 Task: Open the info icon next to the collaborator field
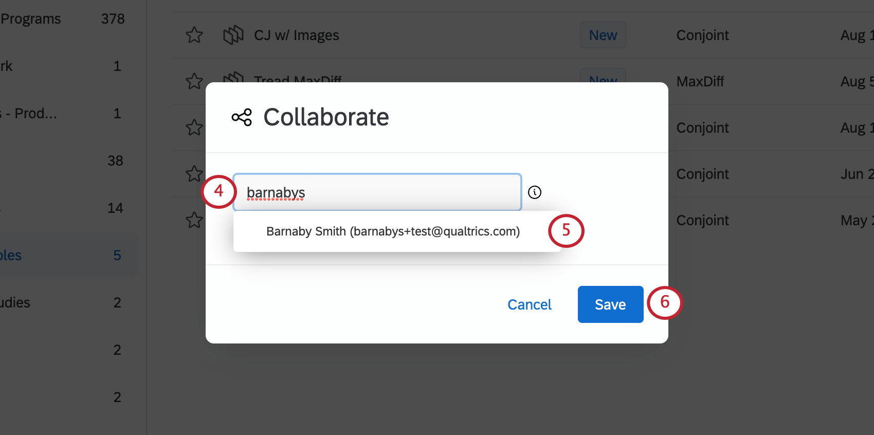coord(535,192)
